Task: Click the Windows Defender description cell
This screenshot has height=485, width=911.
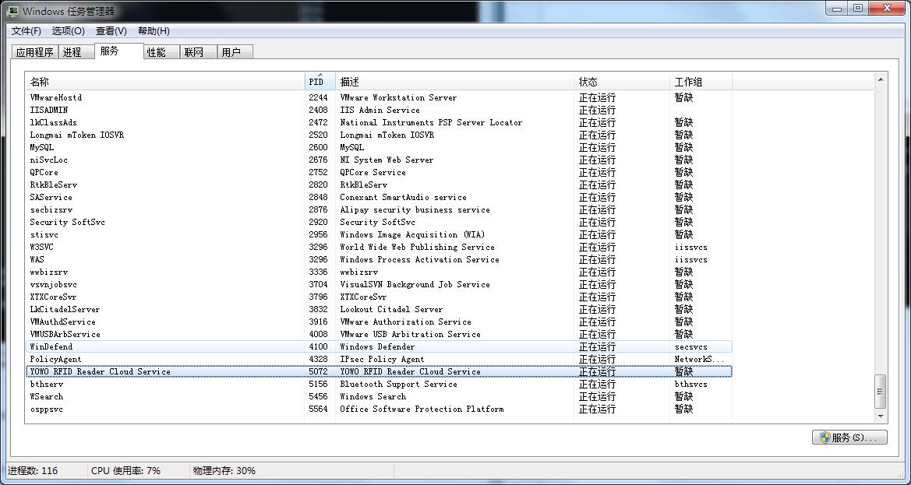Action: pos(378,347)
